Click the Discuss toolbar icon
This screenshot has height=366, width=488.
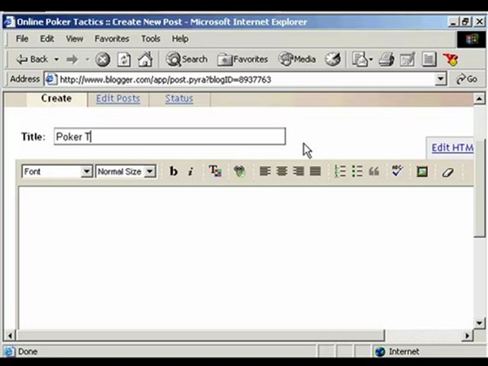point(429,59)
